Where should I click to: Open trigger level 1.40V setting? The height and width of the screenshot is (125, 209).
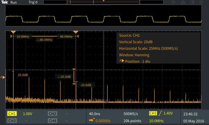[168, 113]
